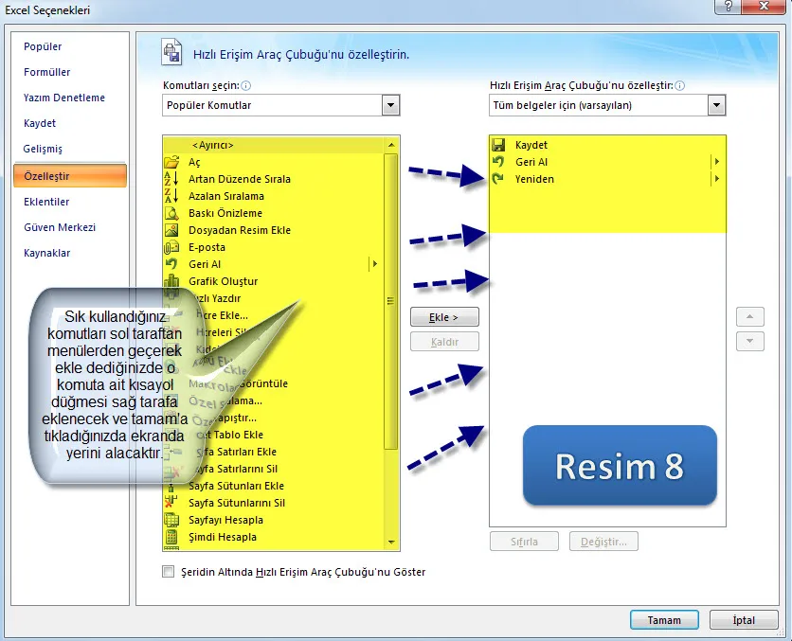Viewport: 792px width, 641px height.
Task: Switch to the Güven Merkezi category
Action: pyautogui.click(x=60, y=227)
